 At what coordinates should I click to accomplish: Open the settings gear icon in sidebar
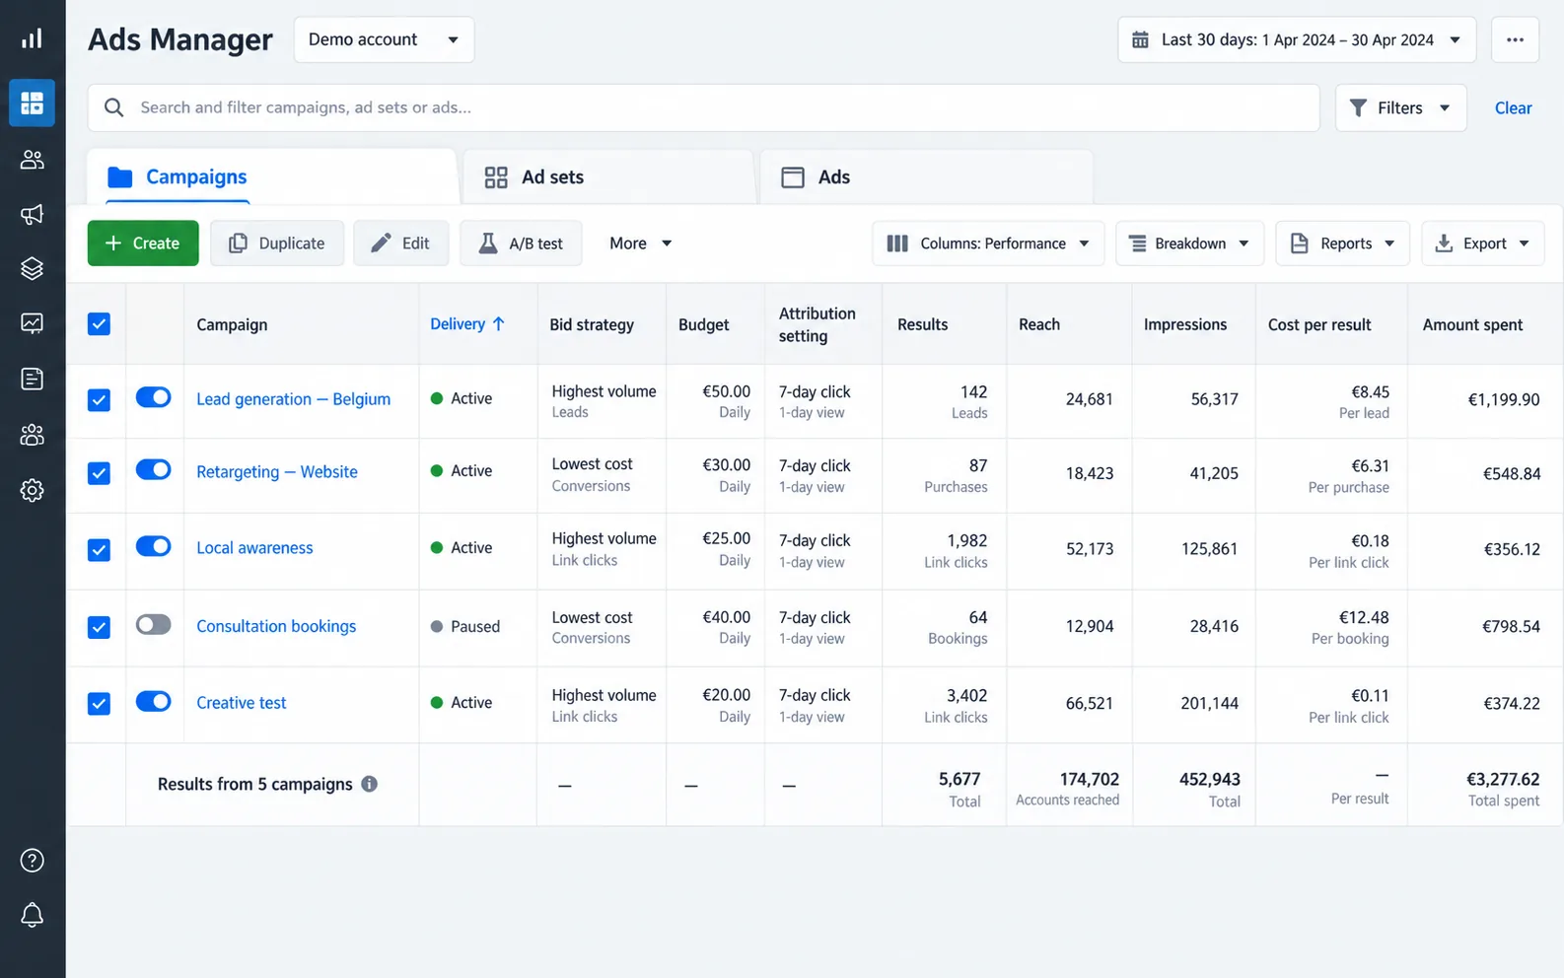coord(32,490)
